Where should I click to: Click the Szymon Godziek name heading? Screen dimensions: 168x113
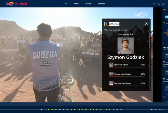point(126,57)
